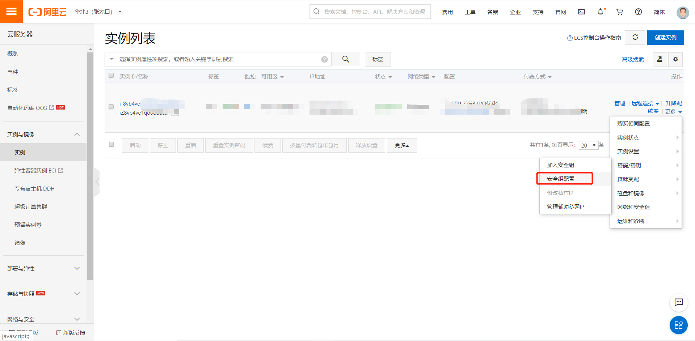Click the export instances icon
The image size is (695, 341).
(x=660, y=59)
